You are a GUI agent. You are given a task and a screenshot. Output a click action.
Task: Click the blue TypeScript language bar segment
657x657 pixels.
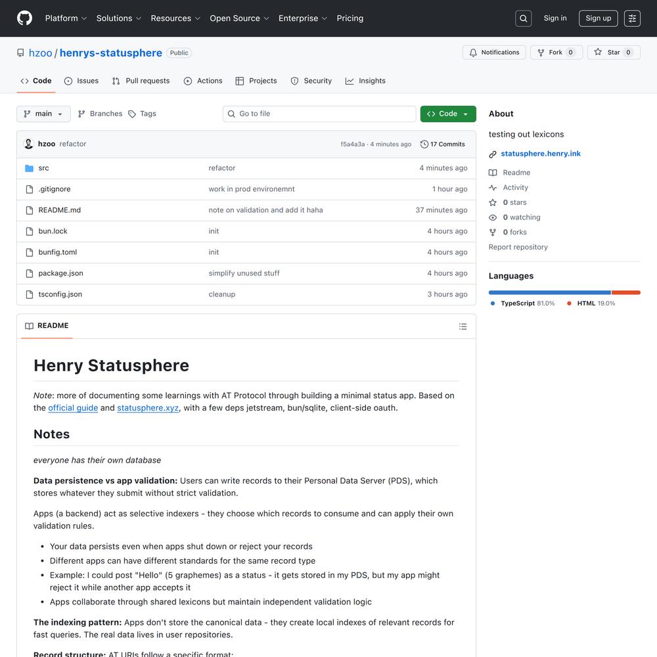point(550,292)
